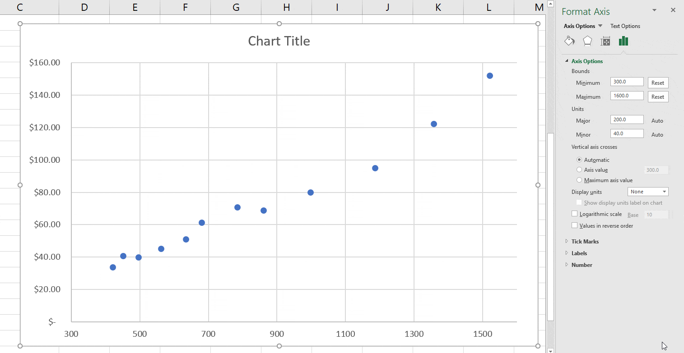
Task: Click the Format Axis pane chevron
Action: (x=654, y=10)
